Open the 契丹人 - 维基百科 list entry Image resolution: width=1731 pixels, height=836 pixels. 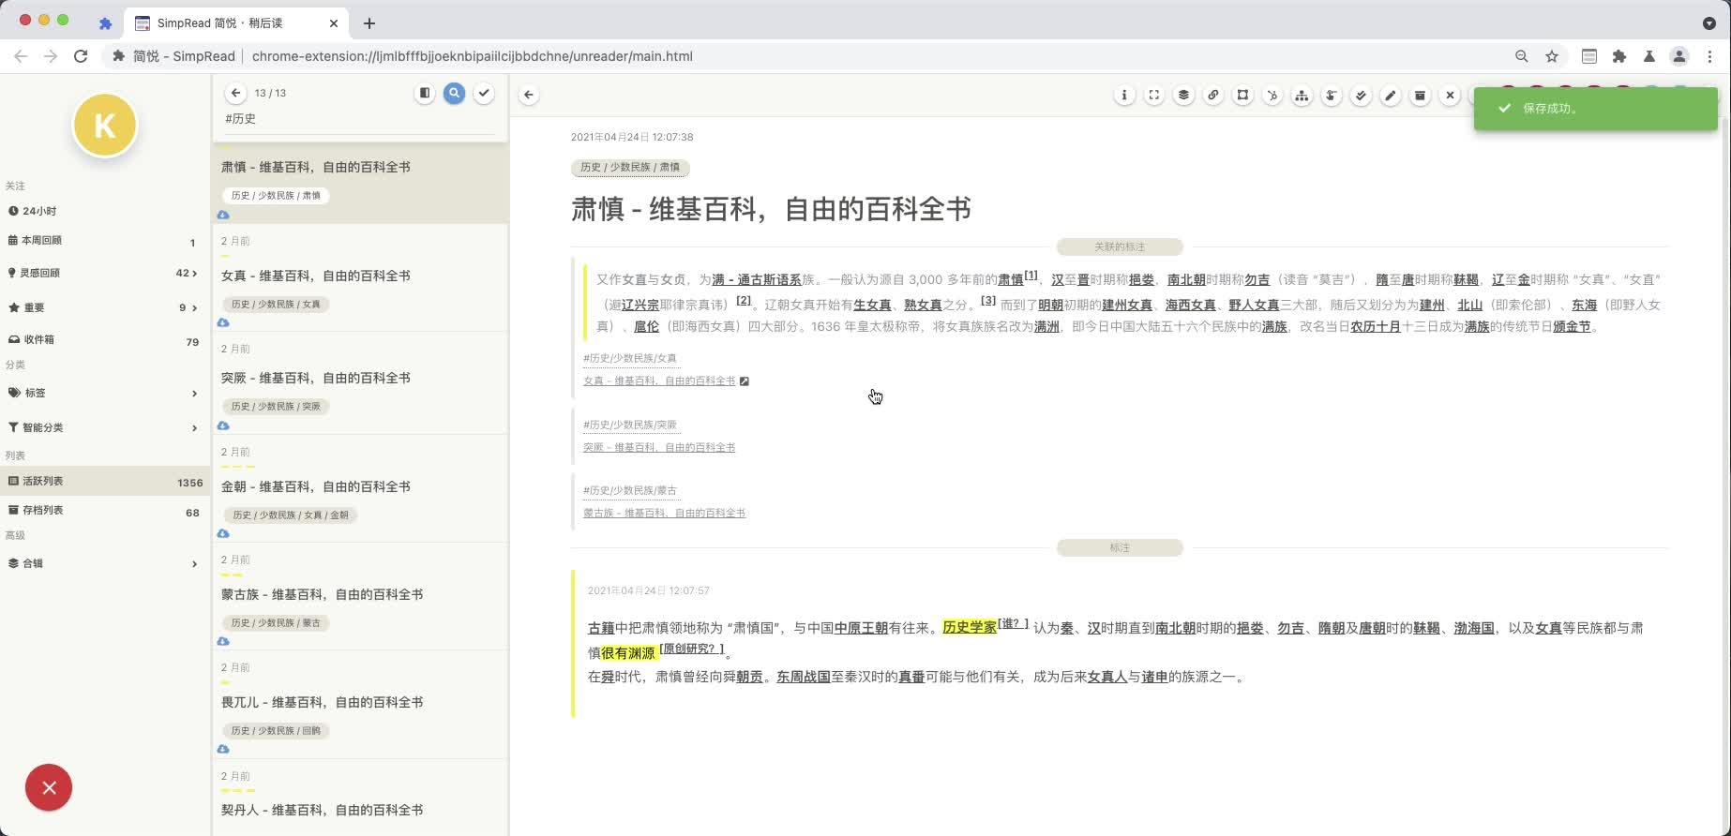tap(322, 810)
